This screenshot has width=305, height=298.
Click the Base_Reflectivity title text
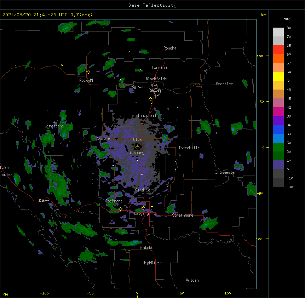[152, 5]
